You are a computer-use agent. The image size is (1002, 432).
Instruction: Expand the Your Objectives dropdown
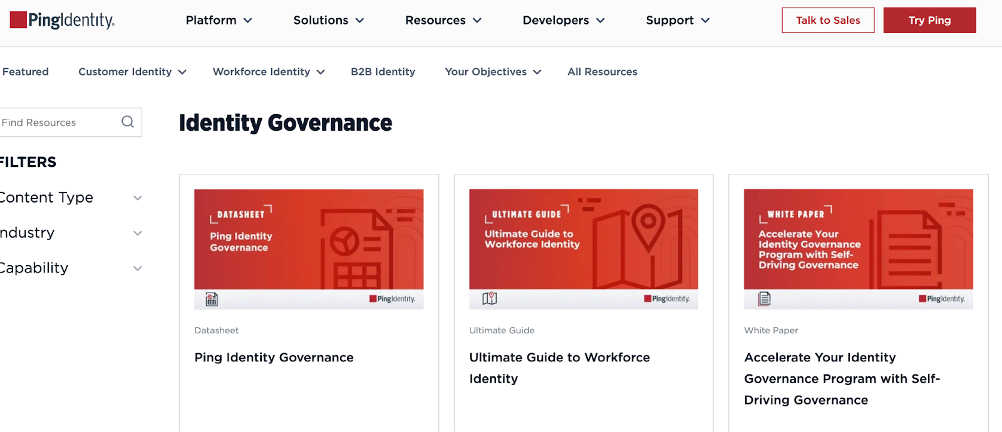tap(493, 72)
